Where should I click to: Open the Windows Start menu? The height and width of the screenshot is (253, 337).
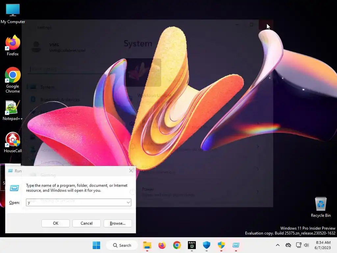point(96,245)
